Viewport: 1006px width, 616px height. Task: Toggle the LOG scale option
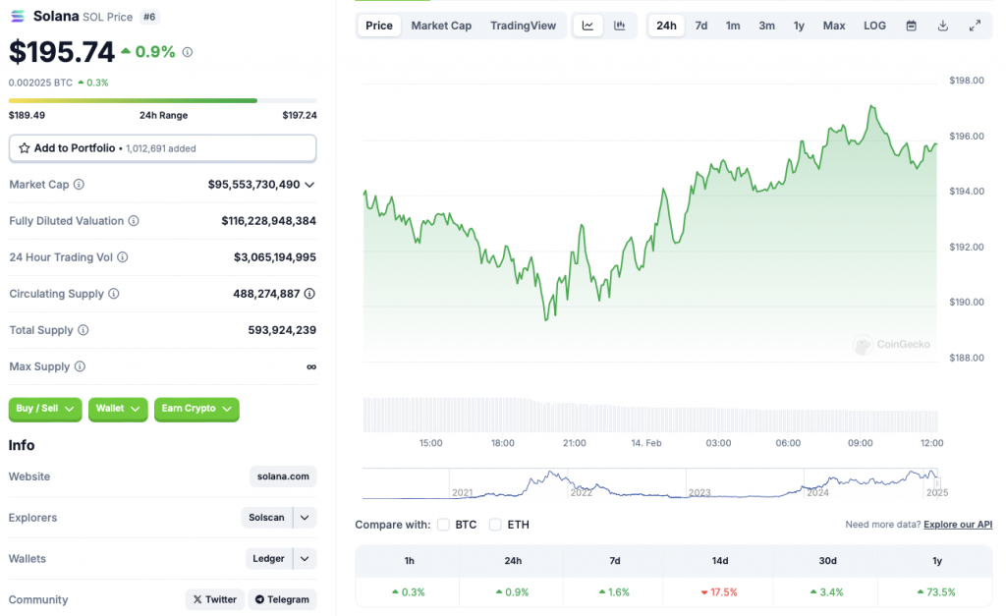[x=874, y=26]
